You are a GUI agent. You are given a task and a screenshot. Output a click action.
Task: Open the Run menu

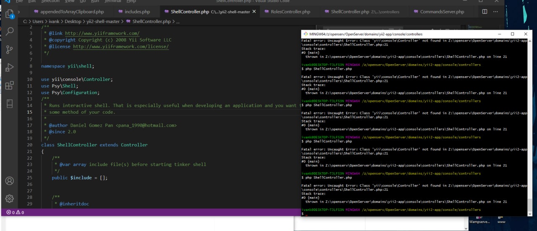pos(95,1)
